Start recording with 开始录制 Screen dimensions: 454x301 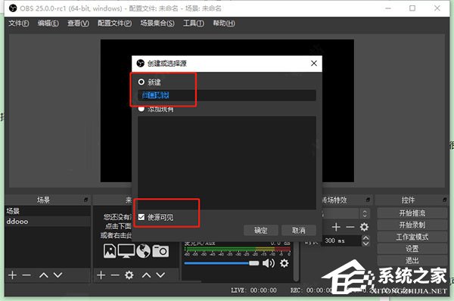pos(412,225)
